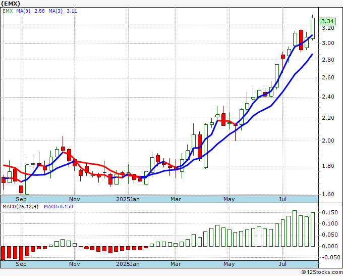Viewport: 343px width, 276px height.
Task: Click the (EMX) chart title
Action: 11,4
